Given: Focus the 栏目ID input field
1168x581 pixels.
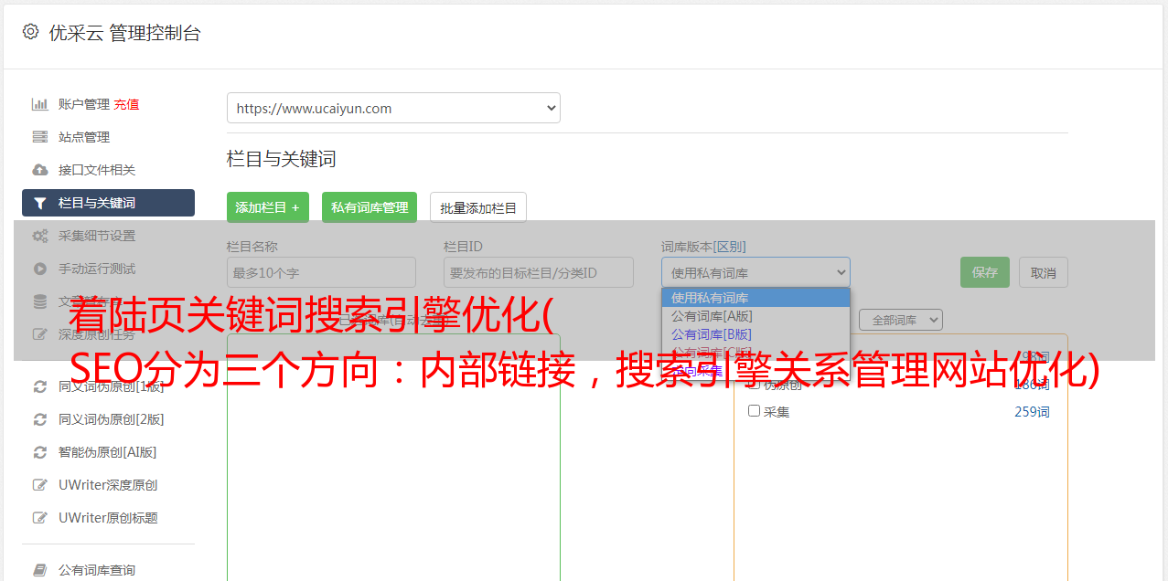Looking at the screenshot, I should click(x=539, y=272).
